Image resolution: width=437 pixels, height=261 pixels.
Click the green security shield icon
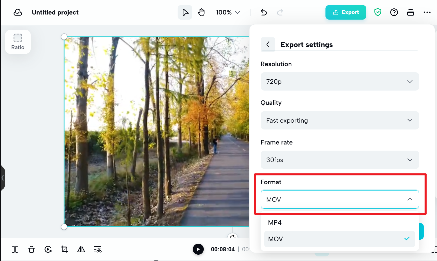378,12
